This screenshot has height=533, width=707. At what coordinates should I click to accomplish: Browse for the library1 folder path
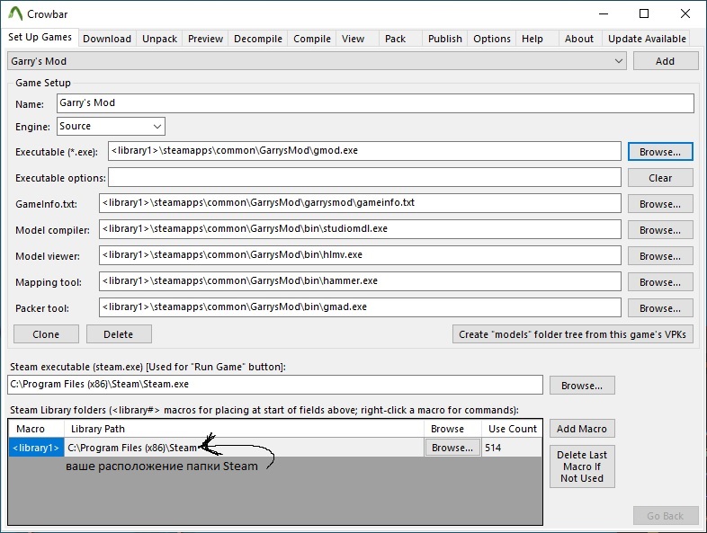(x=452, y=448)
